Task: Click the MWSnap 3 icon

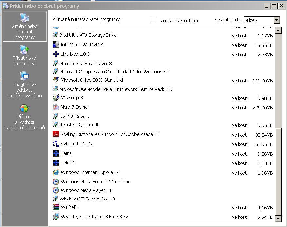Action: point(56,98)
